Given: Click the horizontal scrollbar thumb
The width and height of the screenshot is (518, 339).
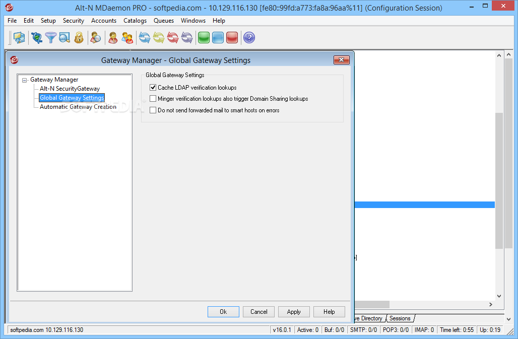Looking at the screenshot, I should click(372, 304).
